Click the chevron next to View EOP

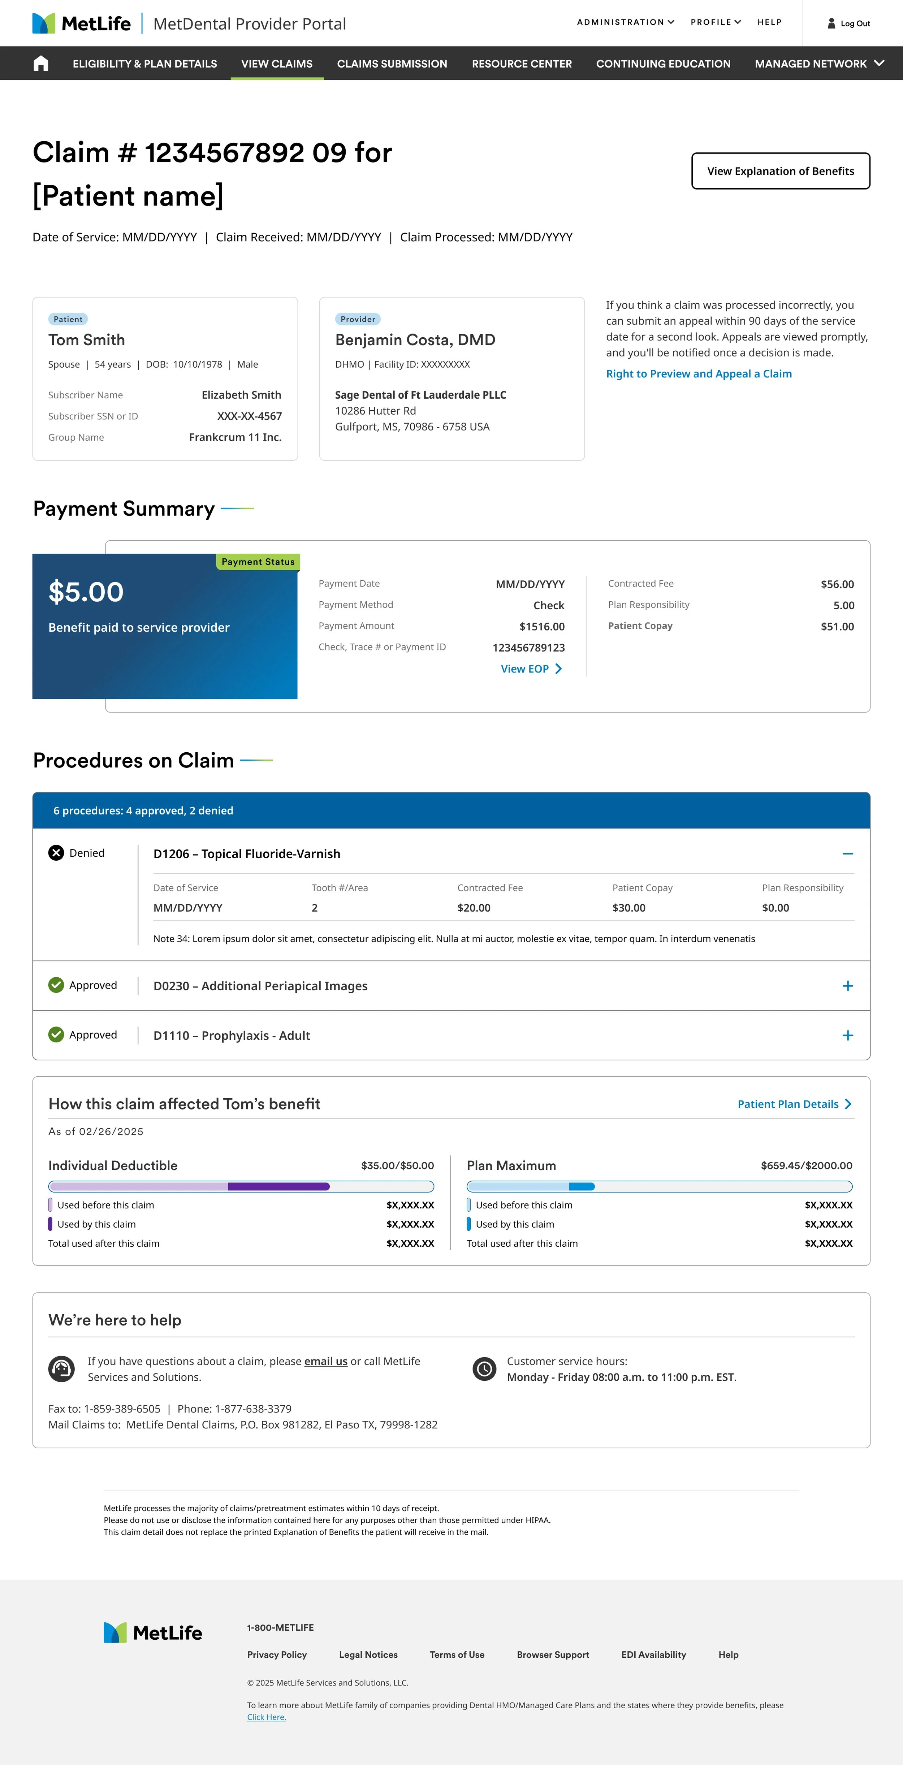tap(558, 669)
